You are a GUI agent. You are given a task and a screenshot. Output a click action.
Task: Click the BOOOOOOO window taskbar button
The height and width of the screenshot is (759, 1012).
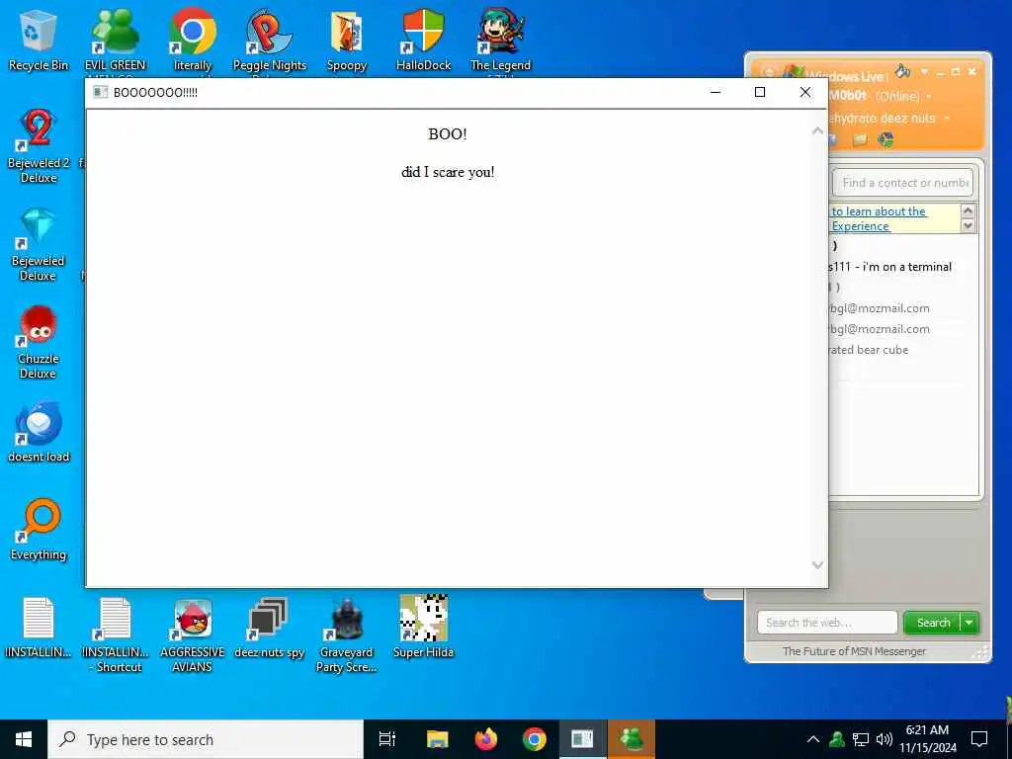click(x=583, y=739)
